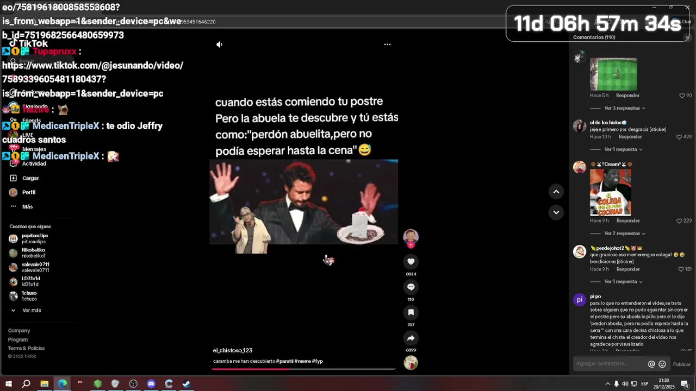The height and width of the screenshot is (391, 696).
Task: Seek in the video progress bar
Action: (x=303, y=369)
